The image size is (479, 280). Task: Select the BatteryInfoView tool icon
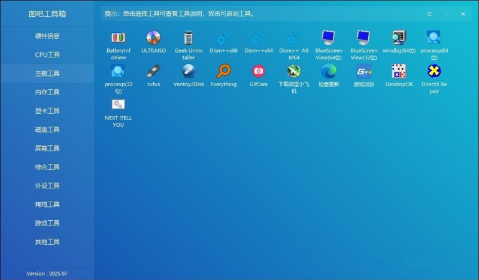click(118, 38)
